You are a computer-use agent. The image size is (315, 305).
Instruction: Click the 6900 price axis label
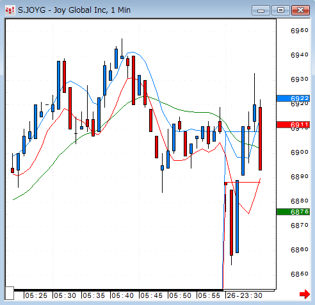point(300,152)
